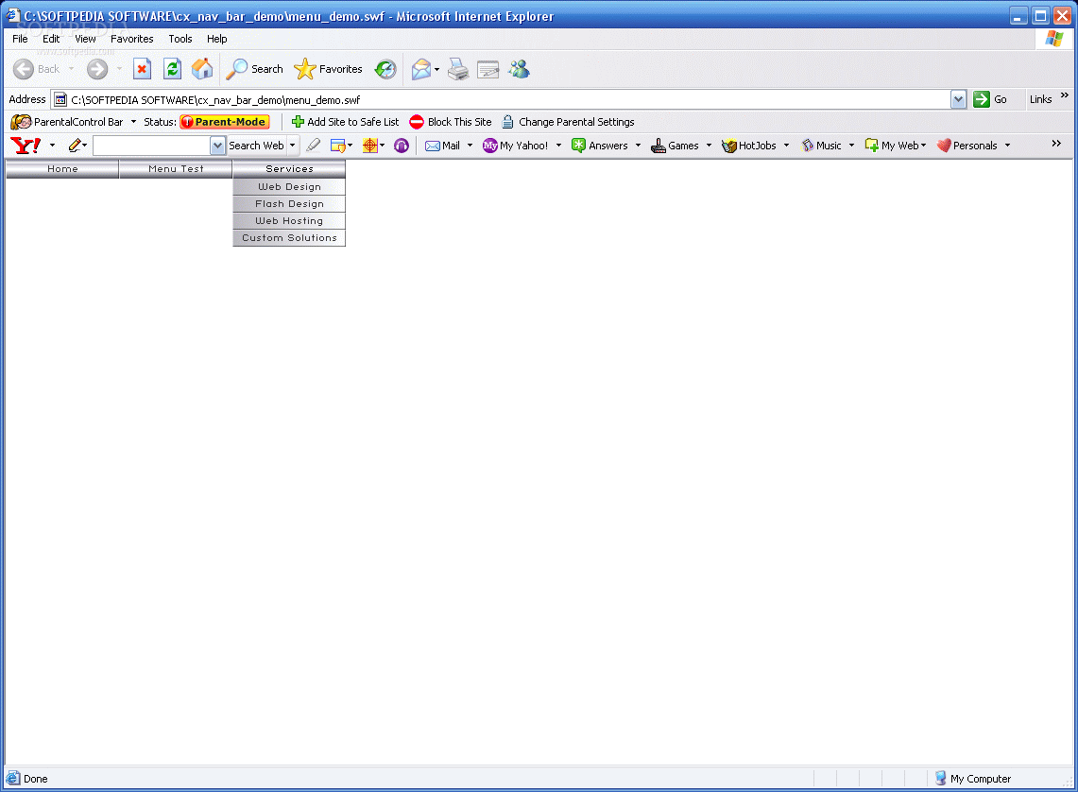1078x792 pixels.
Task: Click the Yahoo toolbar bookmarks folder icon
Action: coord(337,145)
